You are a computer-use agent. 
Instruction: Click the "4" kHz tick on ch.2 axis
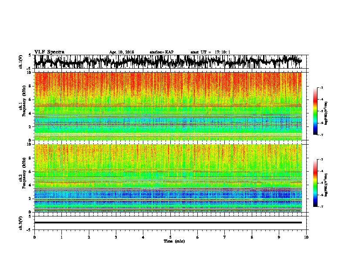pyautogui.click(x=30, y=185)
